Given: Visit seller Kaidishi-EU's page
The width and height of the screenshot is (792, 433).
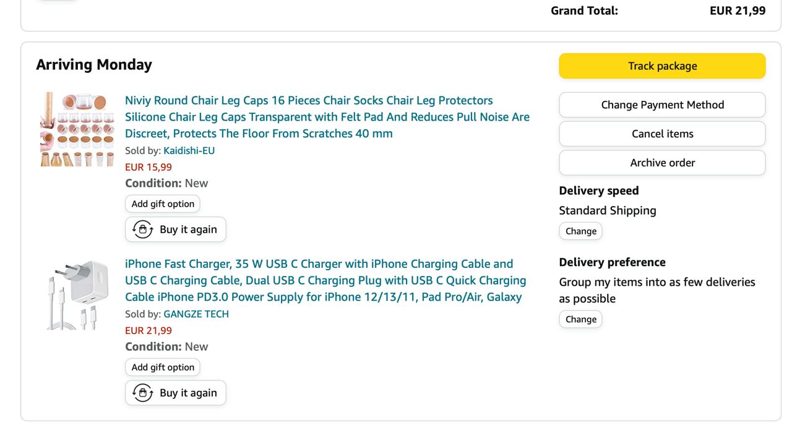Looking at the screenshot, I should (189, 150).
